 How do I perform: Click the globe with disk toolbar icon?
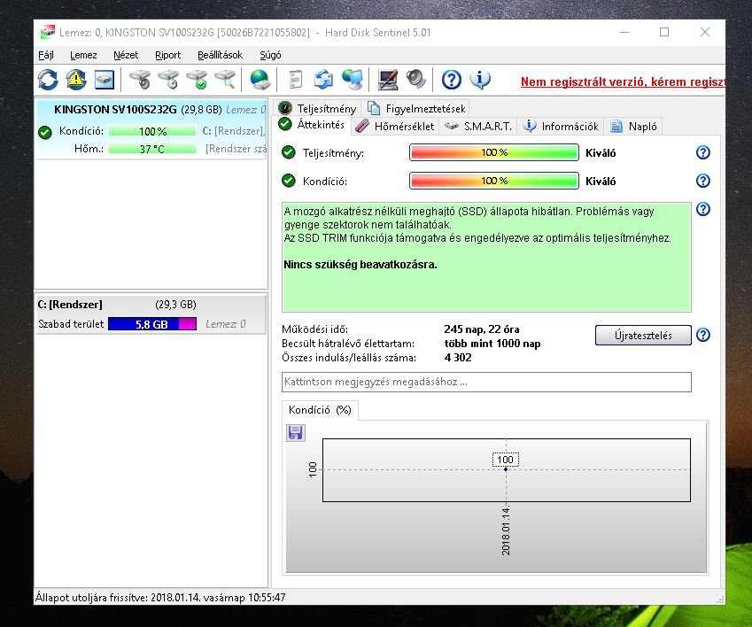coord(260,80)
